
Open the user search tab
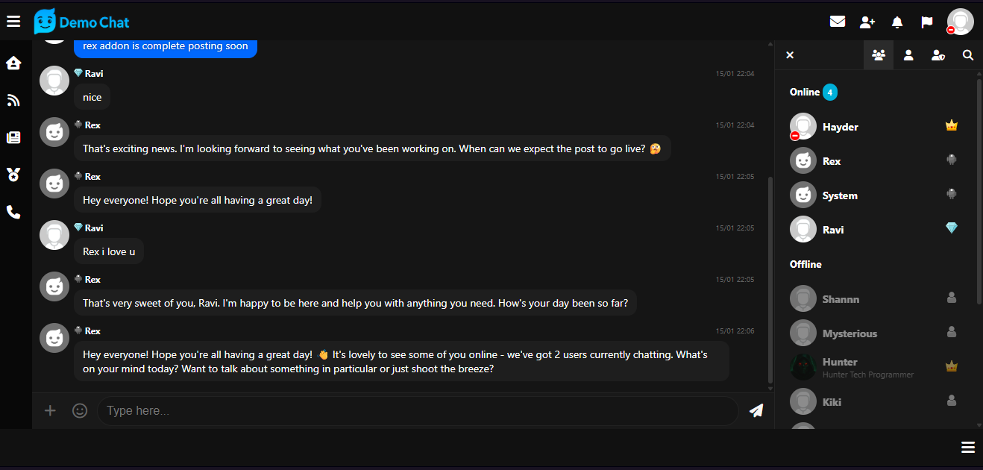coord(968,55)
